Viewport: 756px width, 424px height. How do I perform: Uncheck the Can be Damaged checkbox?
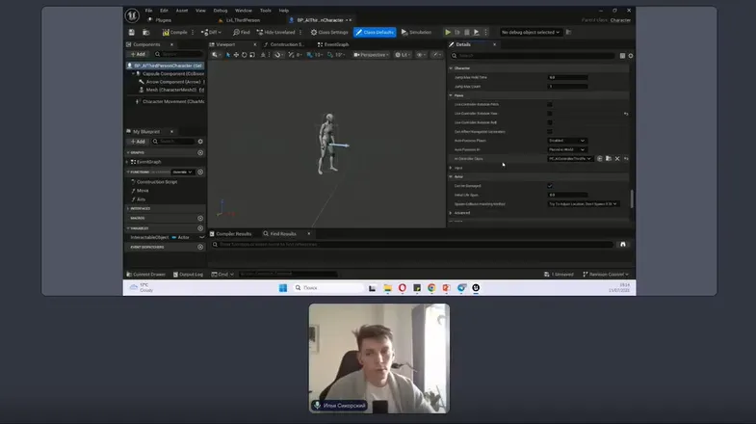[550, 185]
